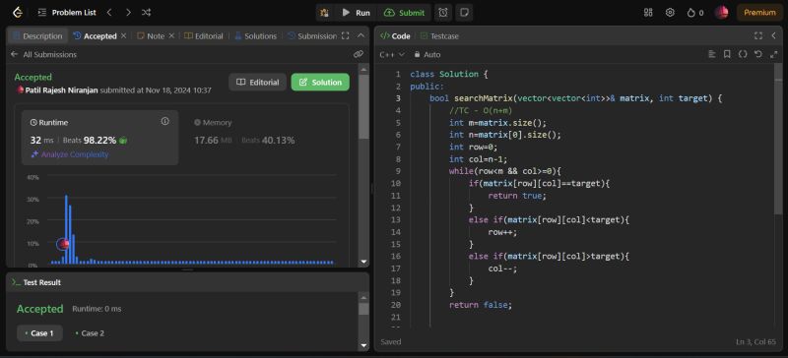Click the format code icon
Image resolution: width=788 pixels, height=358 pixels.
711,54
